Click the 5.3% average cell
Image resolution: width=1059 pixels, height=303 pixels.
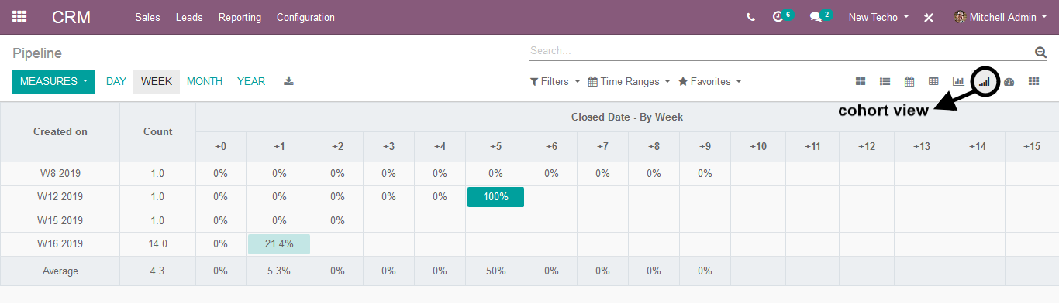point(279,271)
